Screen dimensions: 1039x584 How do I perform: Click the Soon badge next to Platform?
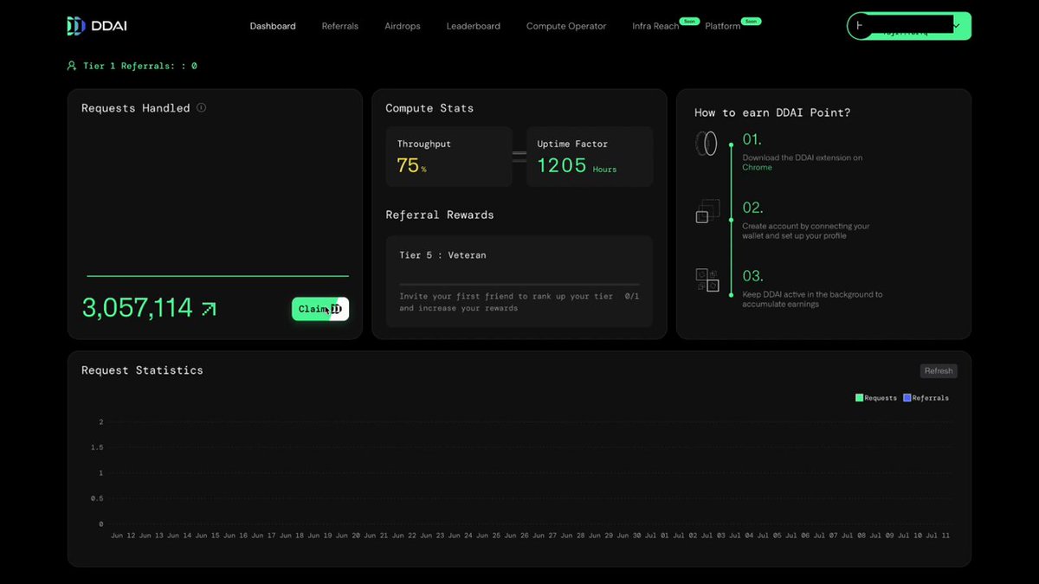click(x=752, y=21)
